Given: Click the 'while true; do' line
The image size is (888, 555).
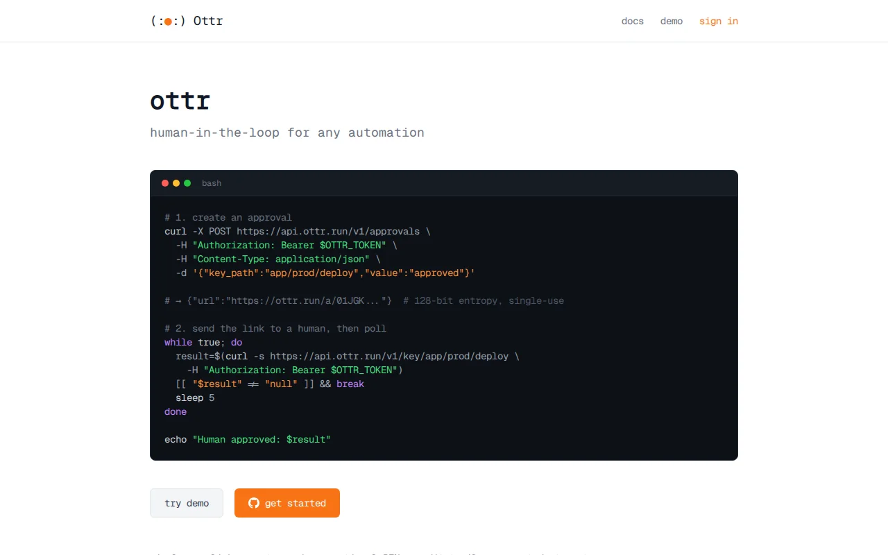Looking at the screenshot, I should 203,342.
